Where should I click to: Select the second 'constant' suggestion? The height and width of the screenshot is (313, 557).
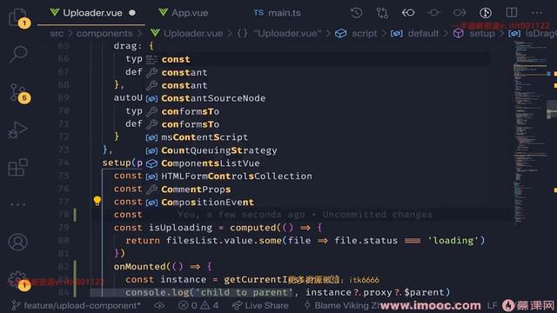coord(317,85)
